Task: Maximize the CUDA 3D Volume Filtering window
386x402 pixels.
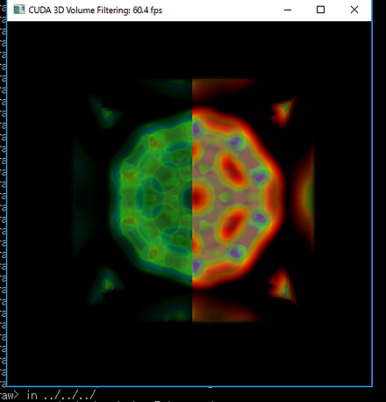Action: (x=321, y=10)
